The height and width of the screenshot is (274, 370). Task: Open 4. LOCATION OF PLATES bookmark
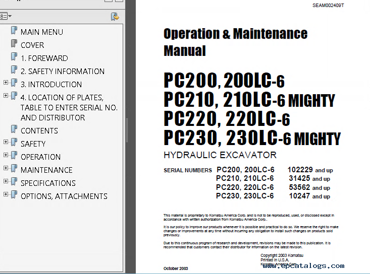[69, 108]
